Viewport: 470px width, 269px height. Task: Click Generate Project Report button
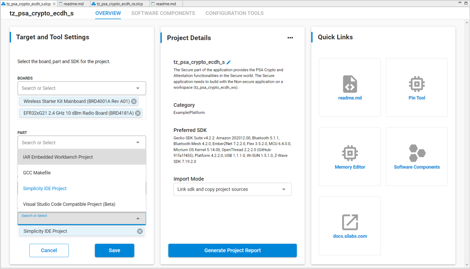[232, 250]
